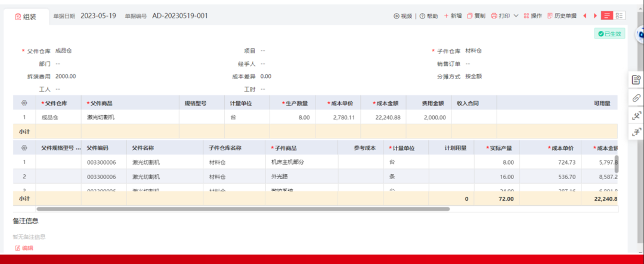Image resolution: width=644 pixels, height=264 pixels.
Task: Switch to the detail card layout view
Action: coord(620,16)
